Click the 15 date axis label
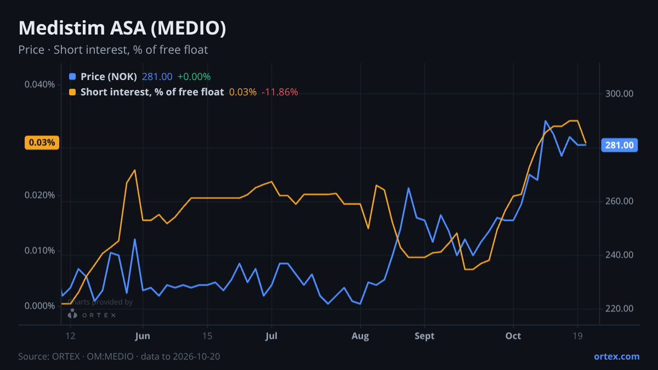This screenshot has height=370, width=658. 207,335
